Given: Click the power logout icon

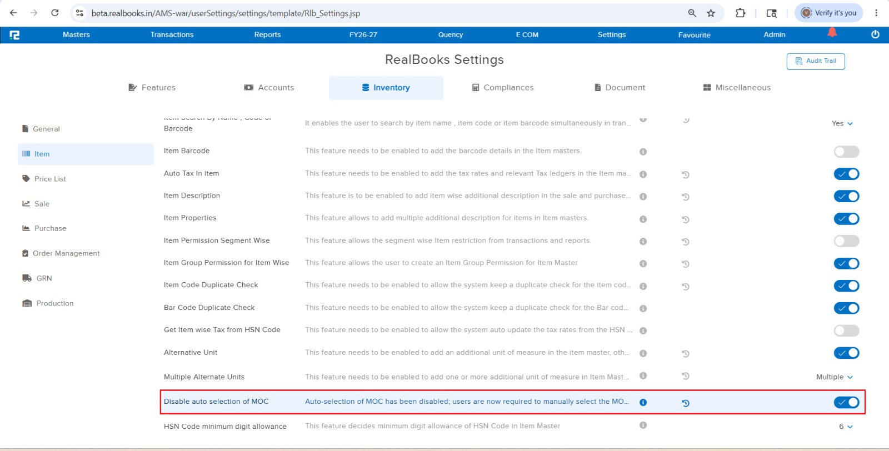Looking at the screenshot, I should [875, 34].
